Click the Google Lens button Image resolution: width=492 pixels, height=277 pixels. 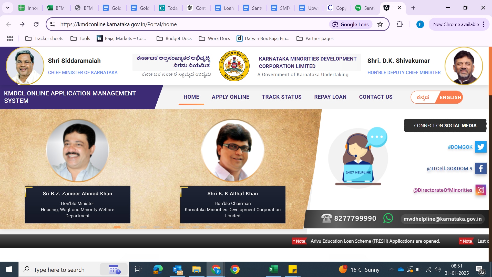click(x=351, y=24)
